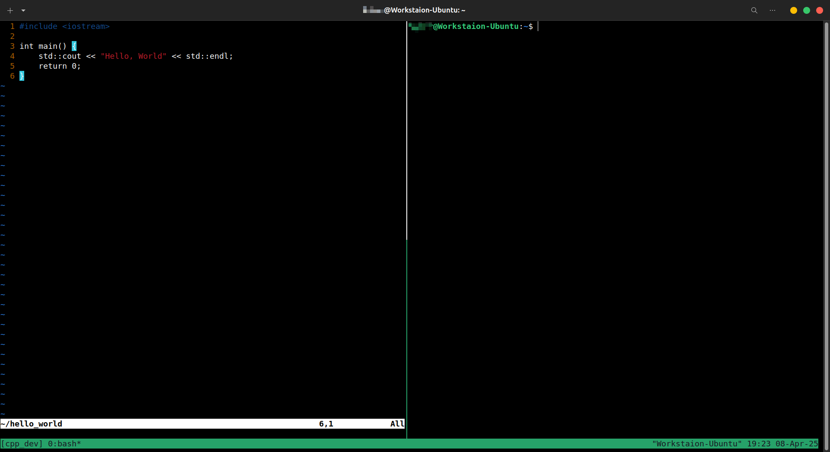Minimize the terminal with the yellow button

tap(794, 10)
